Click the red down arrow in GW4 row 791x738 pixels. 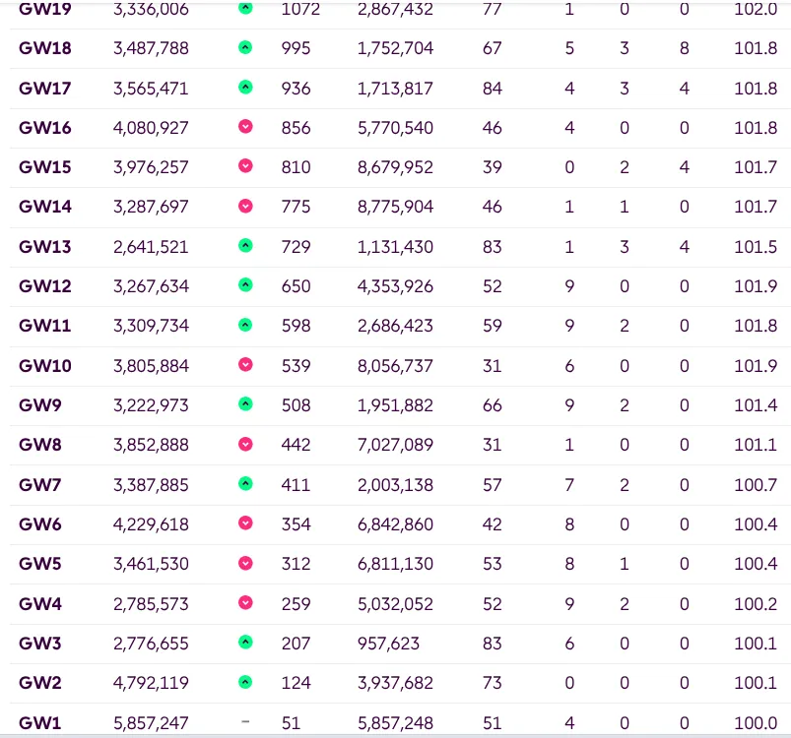tap(245, 603)
